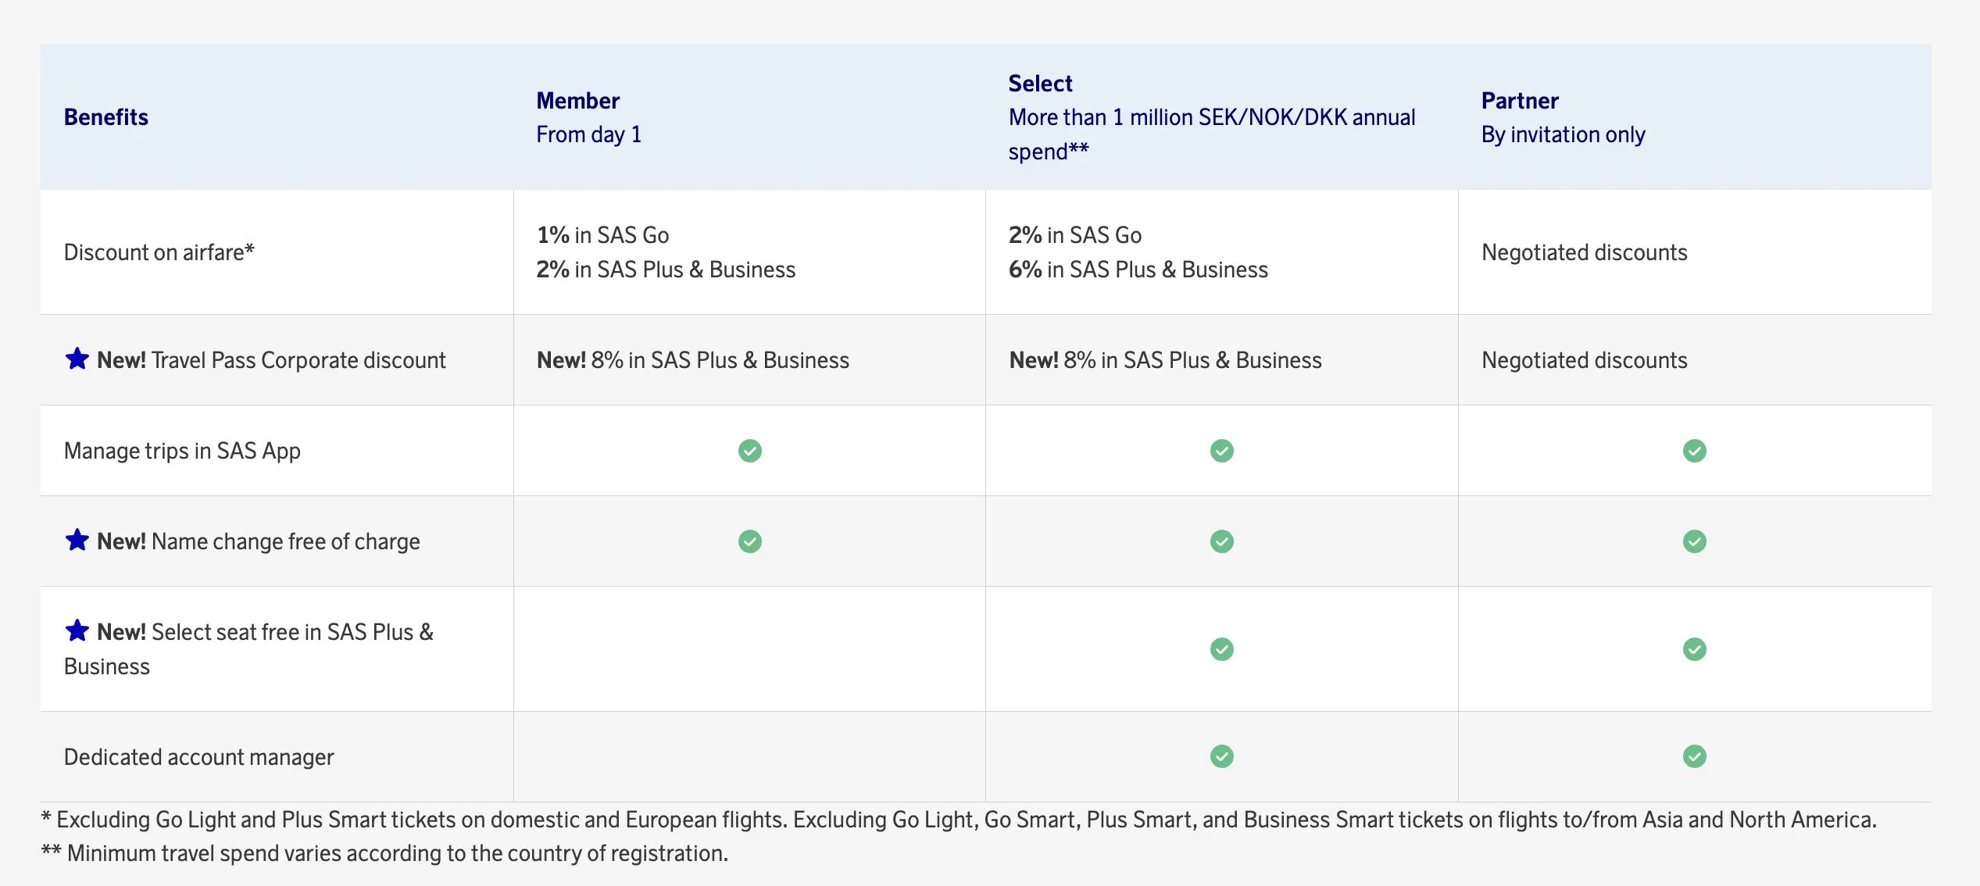Click Select checkmark for Select seat free row
1980x886 pixels.
pos(1221,649)
